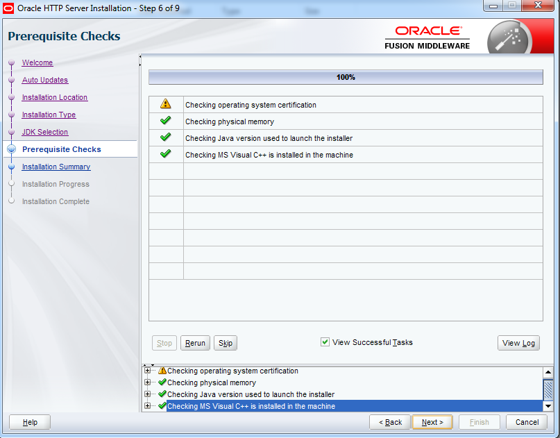
Task: Expand Checking operating system certification tree node
Action: click(147, 371)
